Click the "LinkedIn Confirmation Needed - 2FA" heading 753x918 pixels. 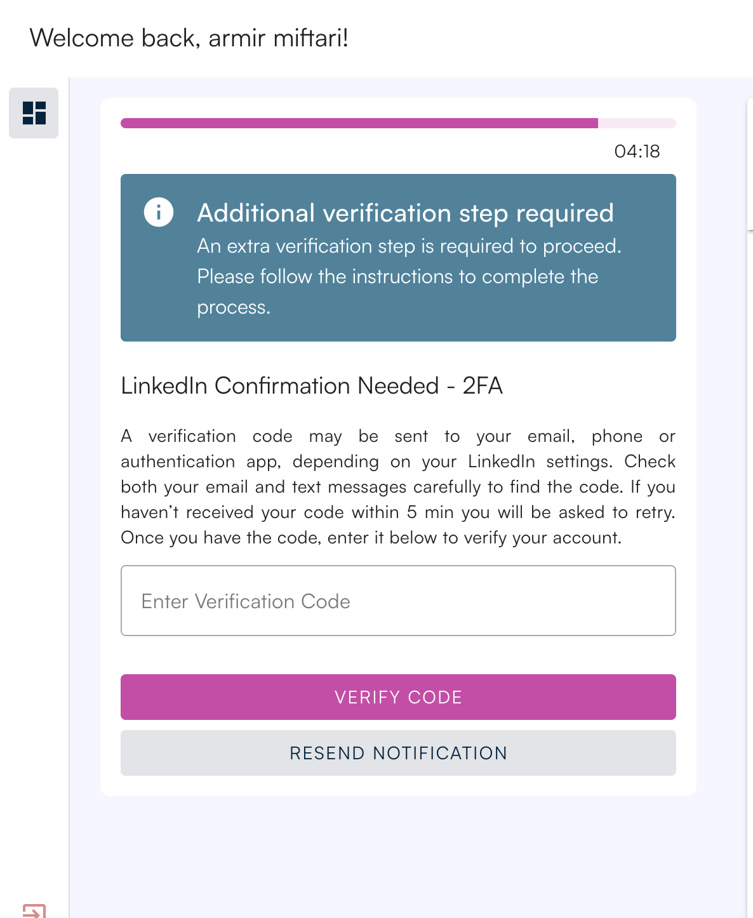tap(312, 385)
